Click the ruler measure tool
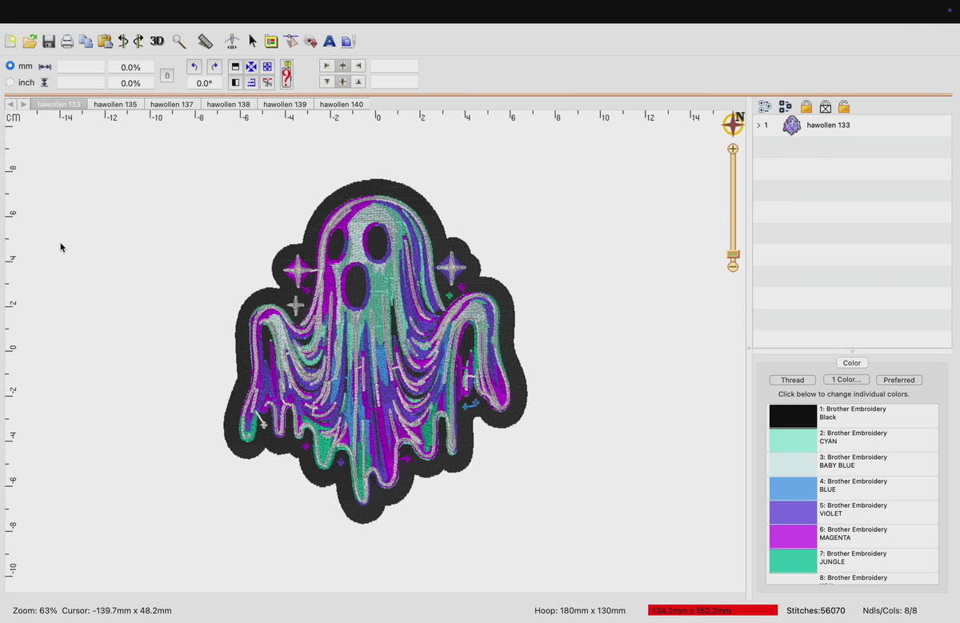Image resolution: width=960 pixels, height=623 pixels. coord(206,41)
